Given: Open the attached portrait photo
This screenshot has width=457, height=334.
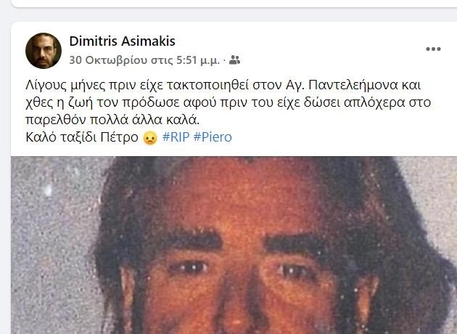Looking at the screenshot, I should point(234,245).
